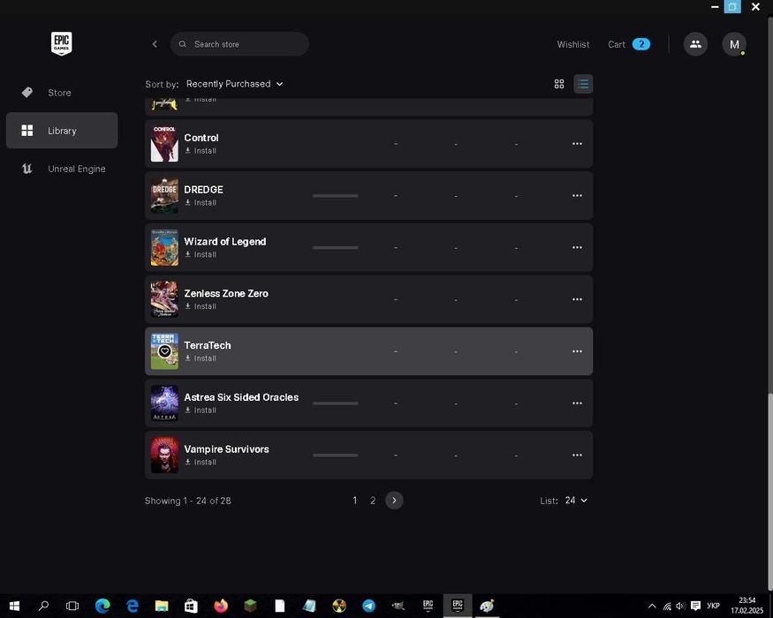This screenshot has height=618, width=773.
Task: Install TerraTech
Action: click(201, 358)
